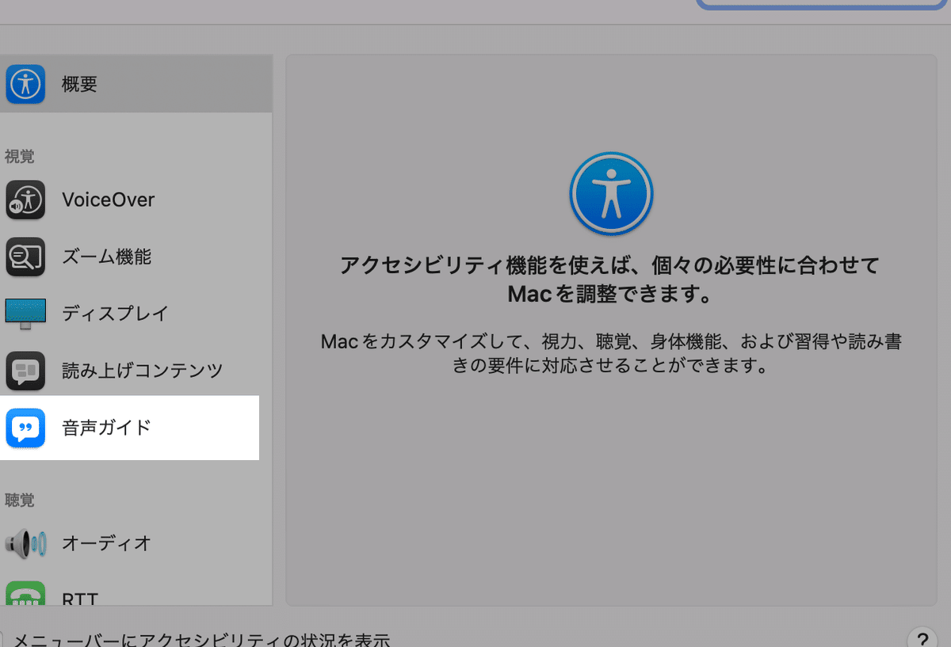Click the 読み上げコンテンツ speech bubble icon
The height and width of the screenshot is (647, 951).
(x=25, y=370)
